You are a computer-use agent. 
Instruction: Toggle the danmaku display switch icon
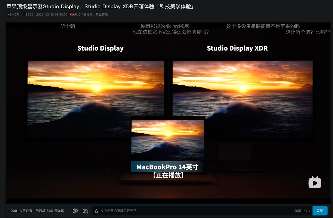tap(75, 211)
